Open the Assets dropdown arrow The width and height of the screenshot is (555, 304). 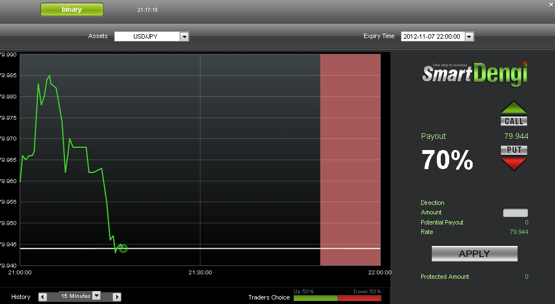point(184,36)
